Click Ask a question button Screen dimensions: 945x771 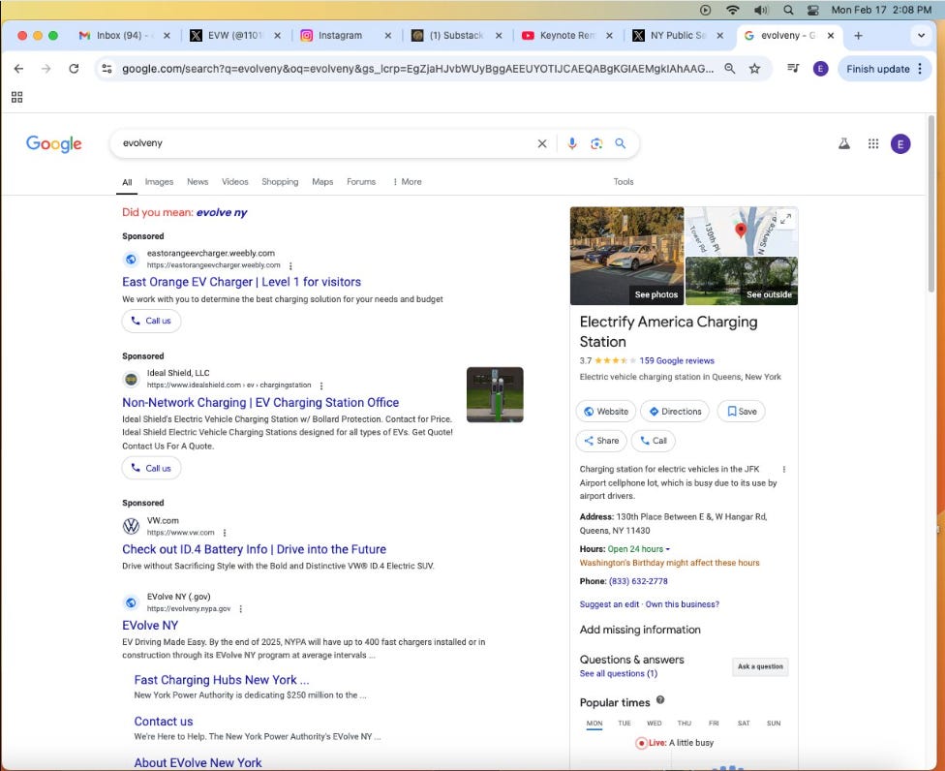(x=760, y=666)
